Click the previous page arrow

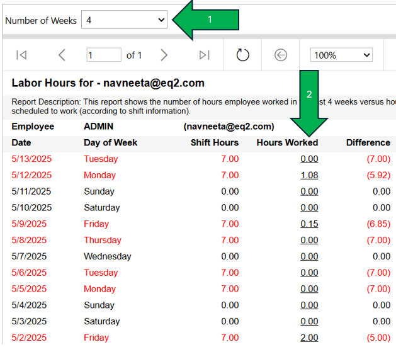click(62, 55)
